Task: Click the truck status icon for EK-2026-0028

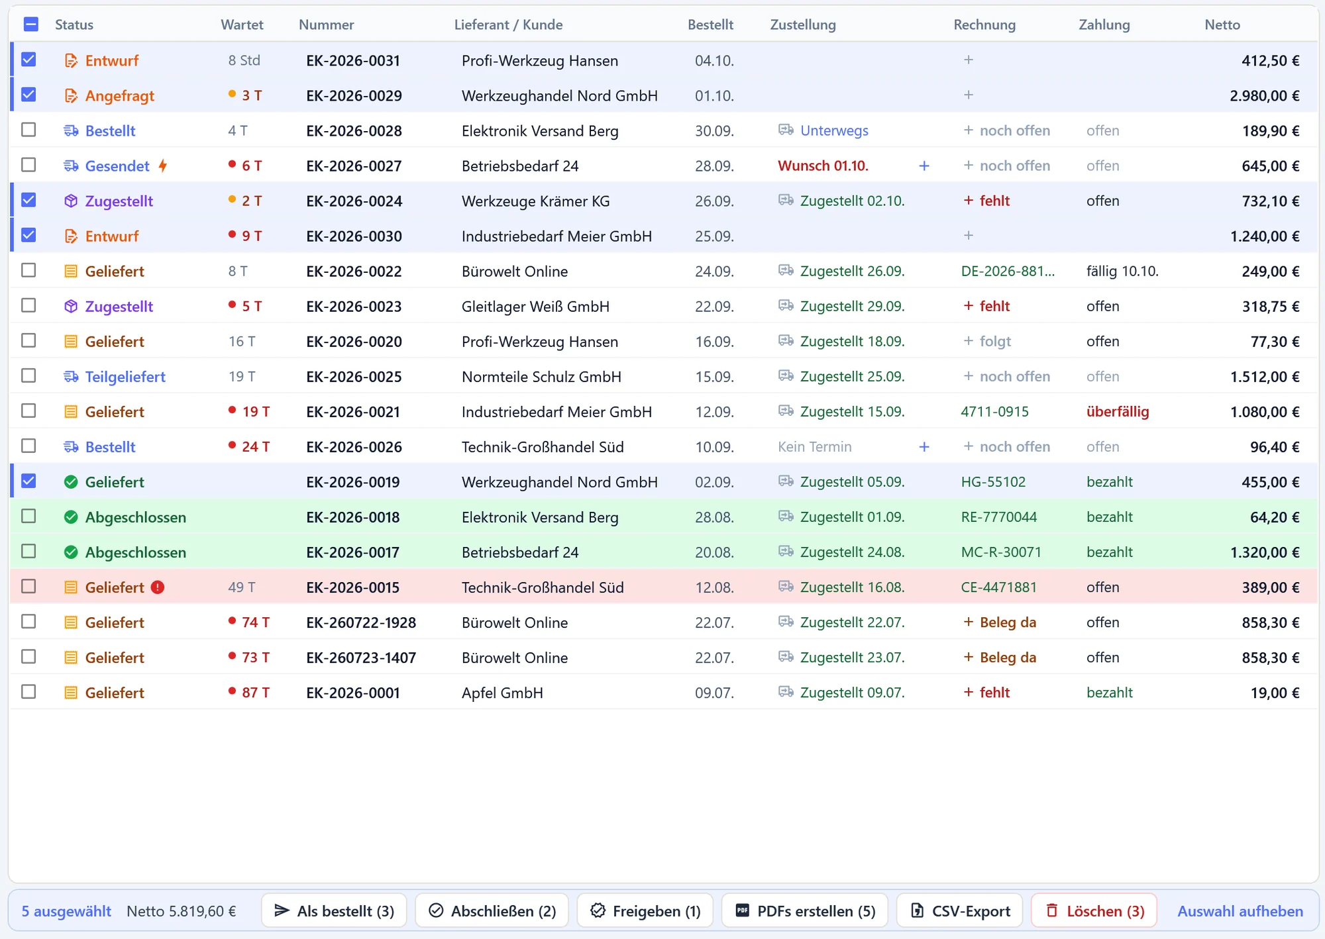Action: click(71, 131)
